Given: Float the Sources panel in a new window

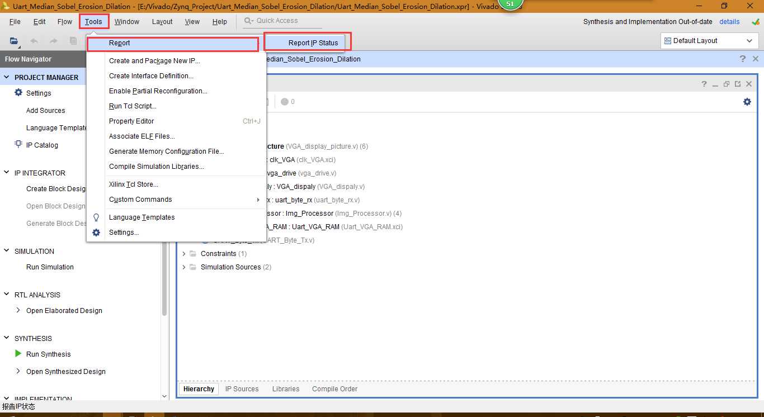Looking at the screenshot, I should (738, 84).
